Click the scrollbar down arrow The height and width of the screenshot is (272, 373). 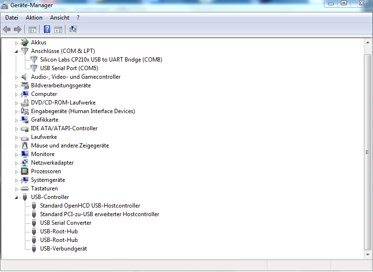tap(368, 255)
